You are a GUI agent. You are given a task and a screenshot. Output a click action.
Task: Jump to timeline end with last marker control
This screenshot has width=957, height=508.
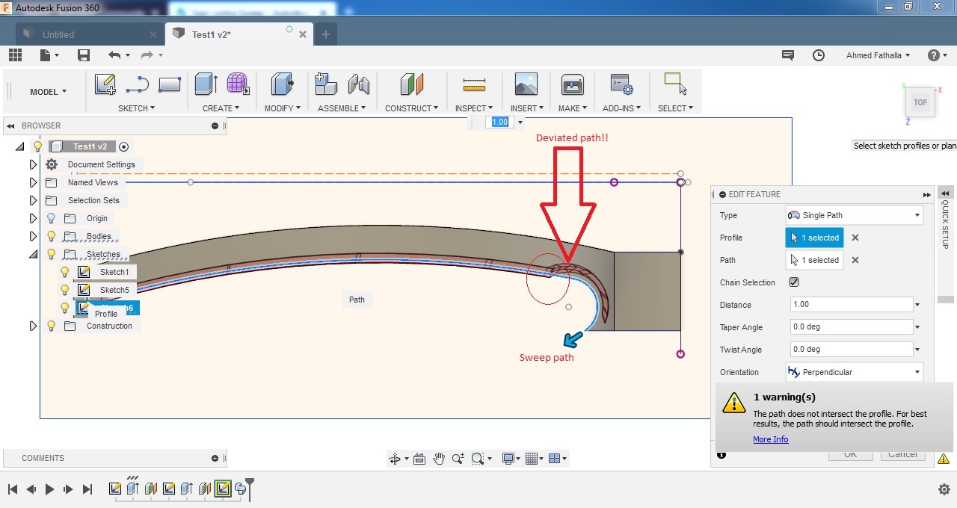tap(87, 489)
